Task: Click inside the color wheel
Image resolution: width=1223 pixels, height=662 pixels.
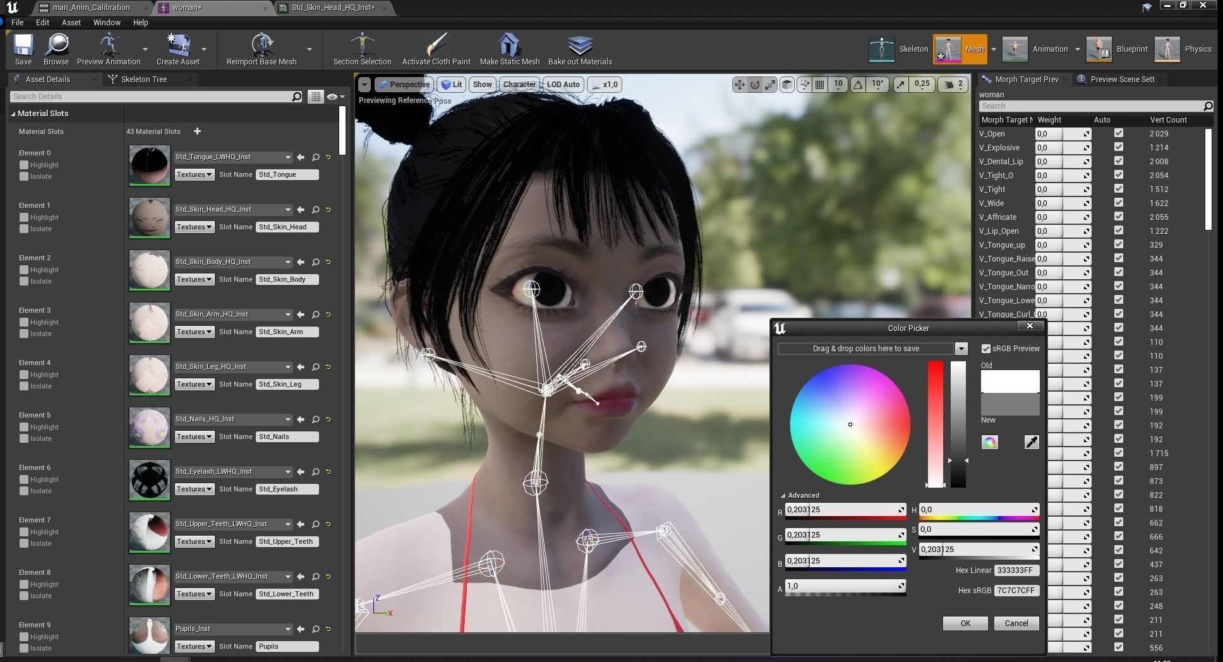Action: click(850, 424)
